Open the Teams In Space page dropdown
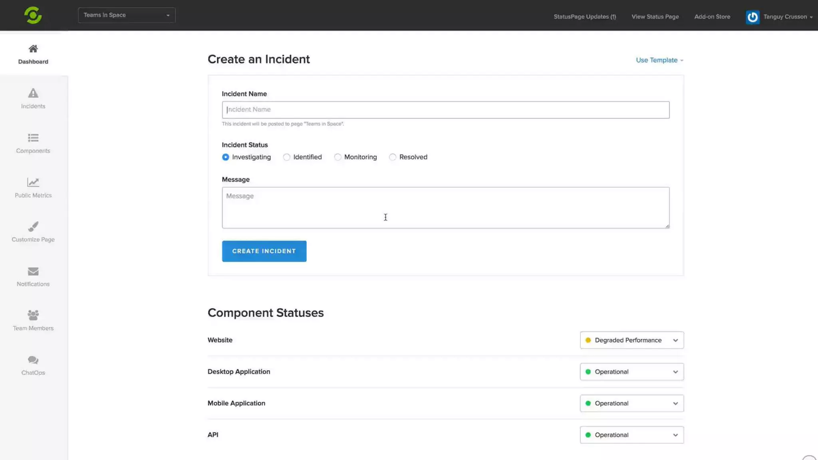The height and width of the screenshot is (460, 818). click(127, 15)
